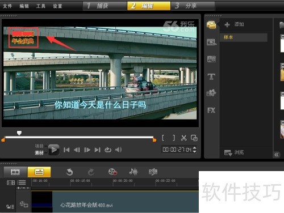Open the system volume control

[118, 150]
